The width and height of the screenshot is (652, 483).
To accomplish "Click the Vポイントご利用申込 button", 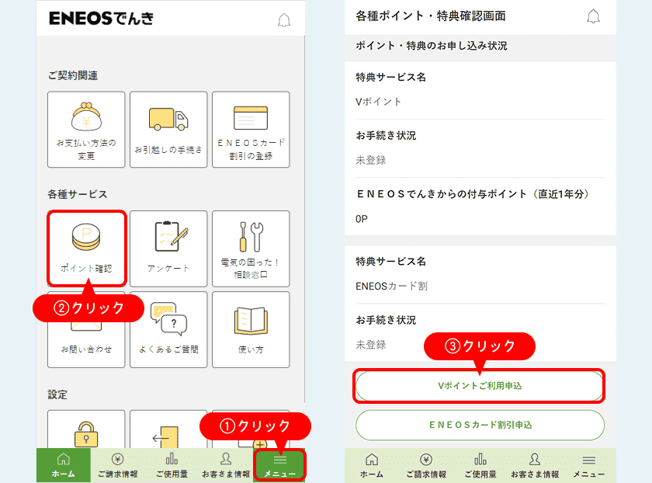I will pos(480,386).
